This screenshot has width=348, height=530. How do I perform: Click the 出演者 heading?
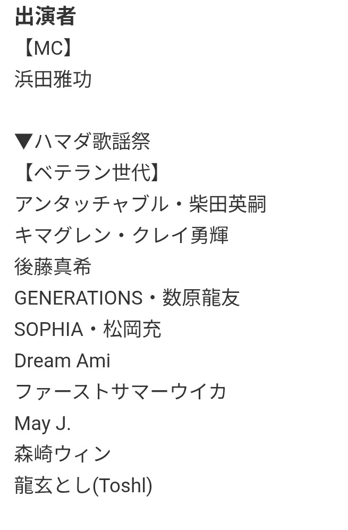click(45, 16)
